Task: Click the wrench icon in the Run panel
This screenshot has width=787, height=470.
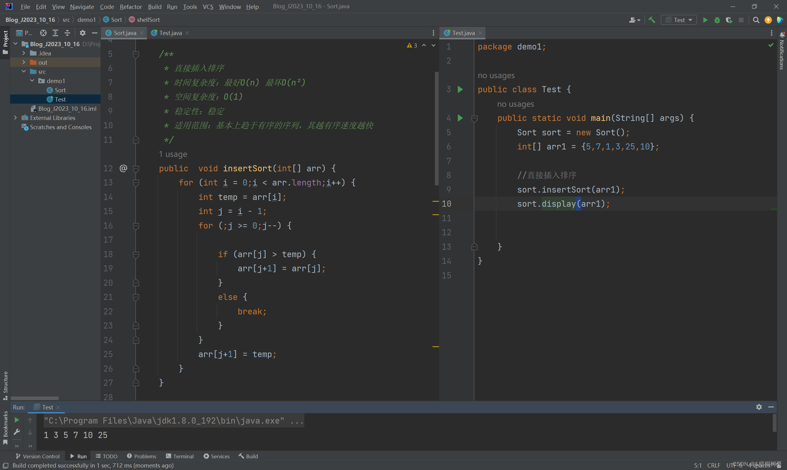Action: pyautogui.click(x=17, y=432)
